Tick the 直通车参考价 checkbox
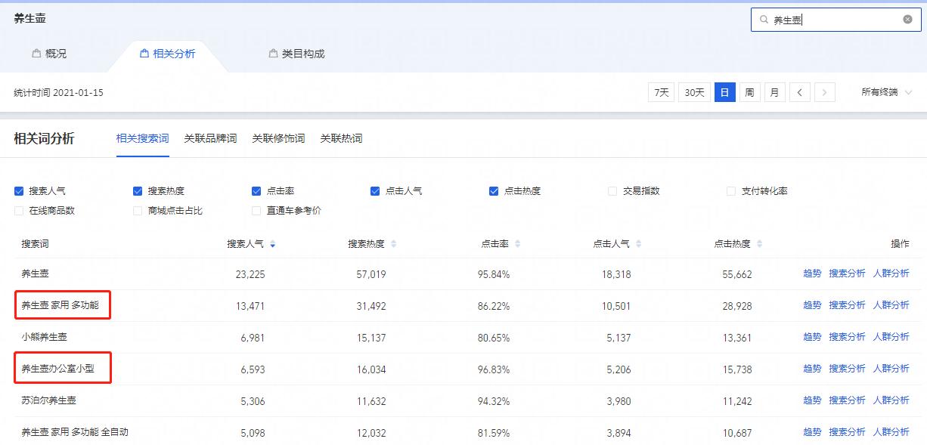 click(x=256, y=211)
